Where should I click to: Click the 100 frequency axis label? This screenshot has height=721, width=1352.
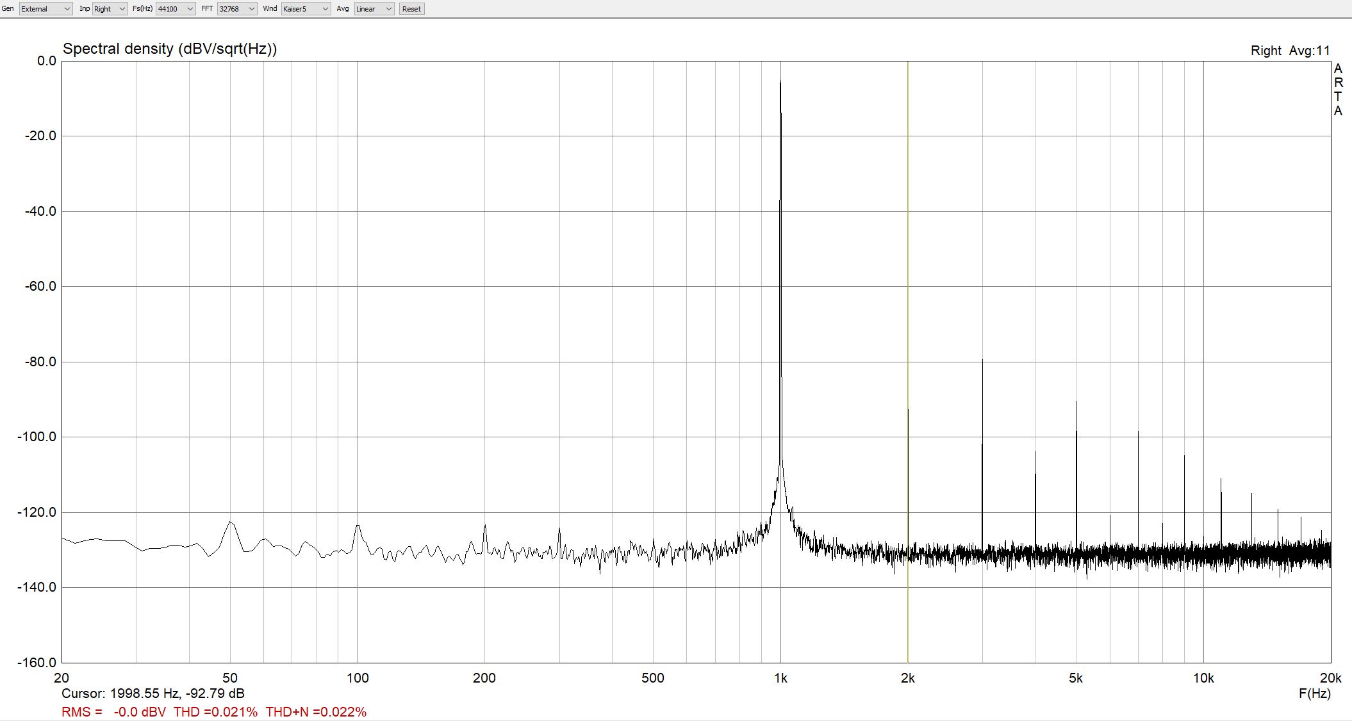[358, 678]
